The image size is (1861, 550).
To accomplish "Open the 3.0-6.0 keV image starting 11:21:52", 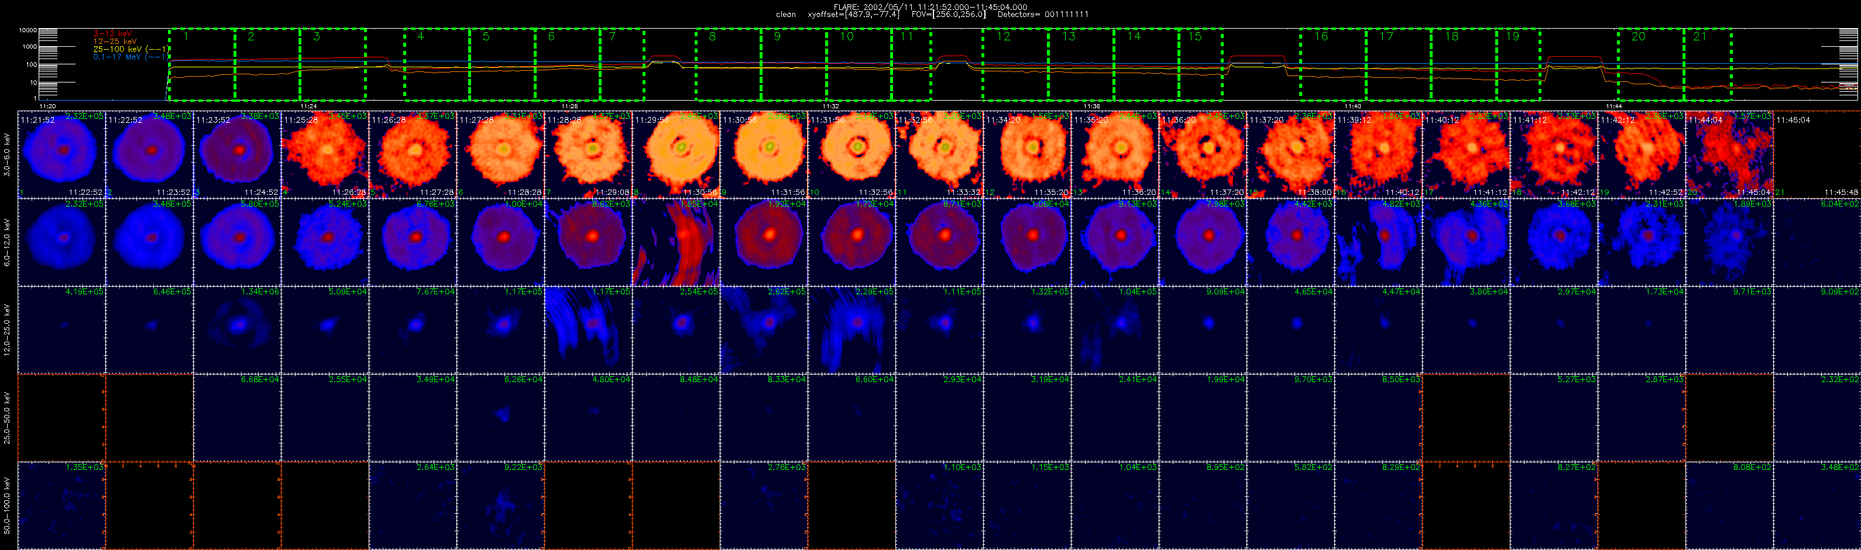I will [61, 154].
